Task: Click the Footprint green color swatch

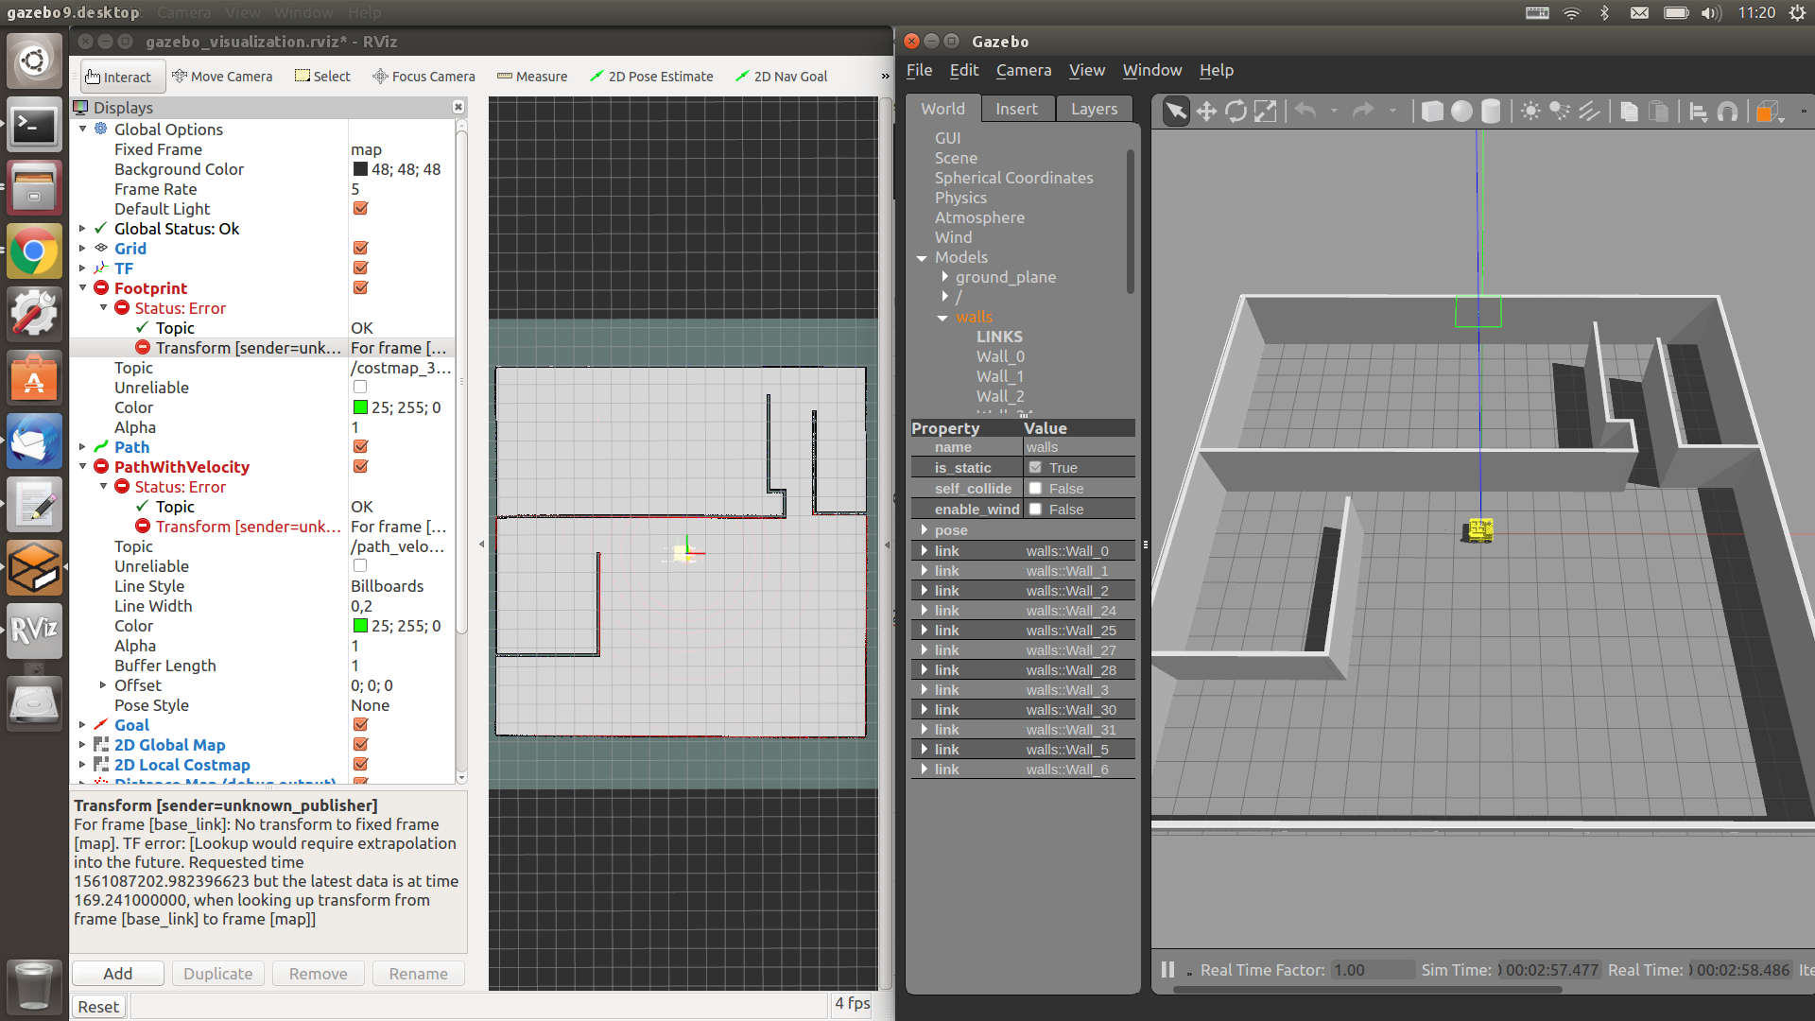Action: tap(360, 407)
